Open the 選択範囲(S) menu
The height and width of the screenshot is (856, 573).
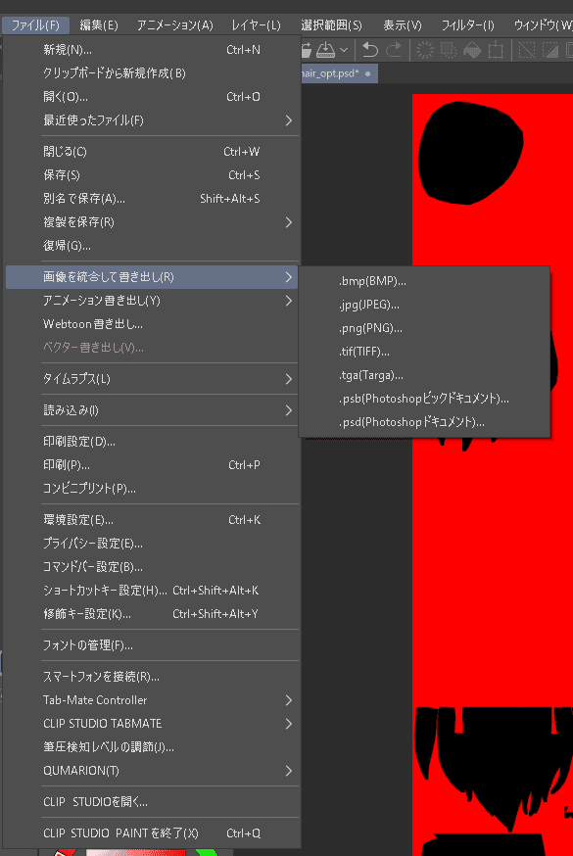coord(331,25)
